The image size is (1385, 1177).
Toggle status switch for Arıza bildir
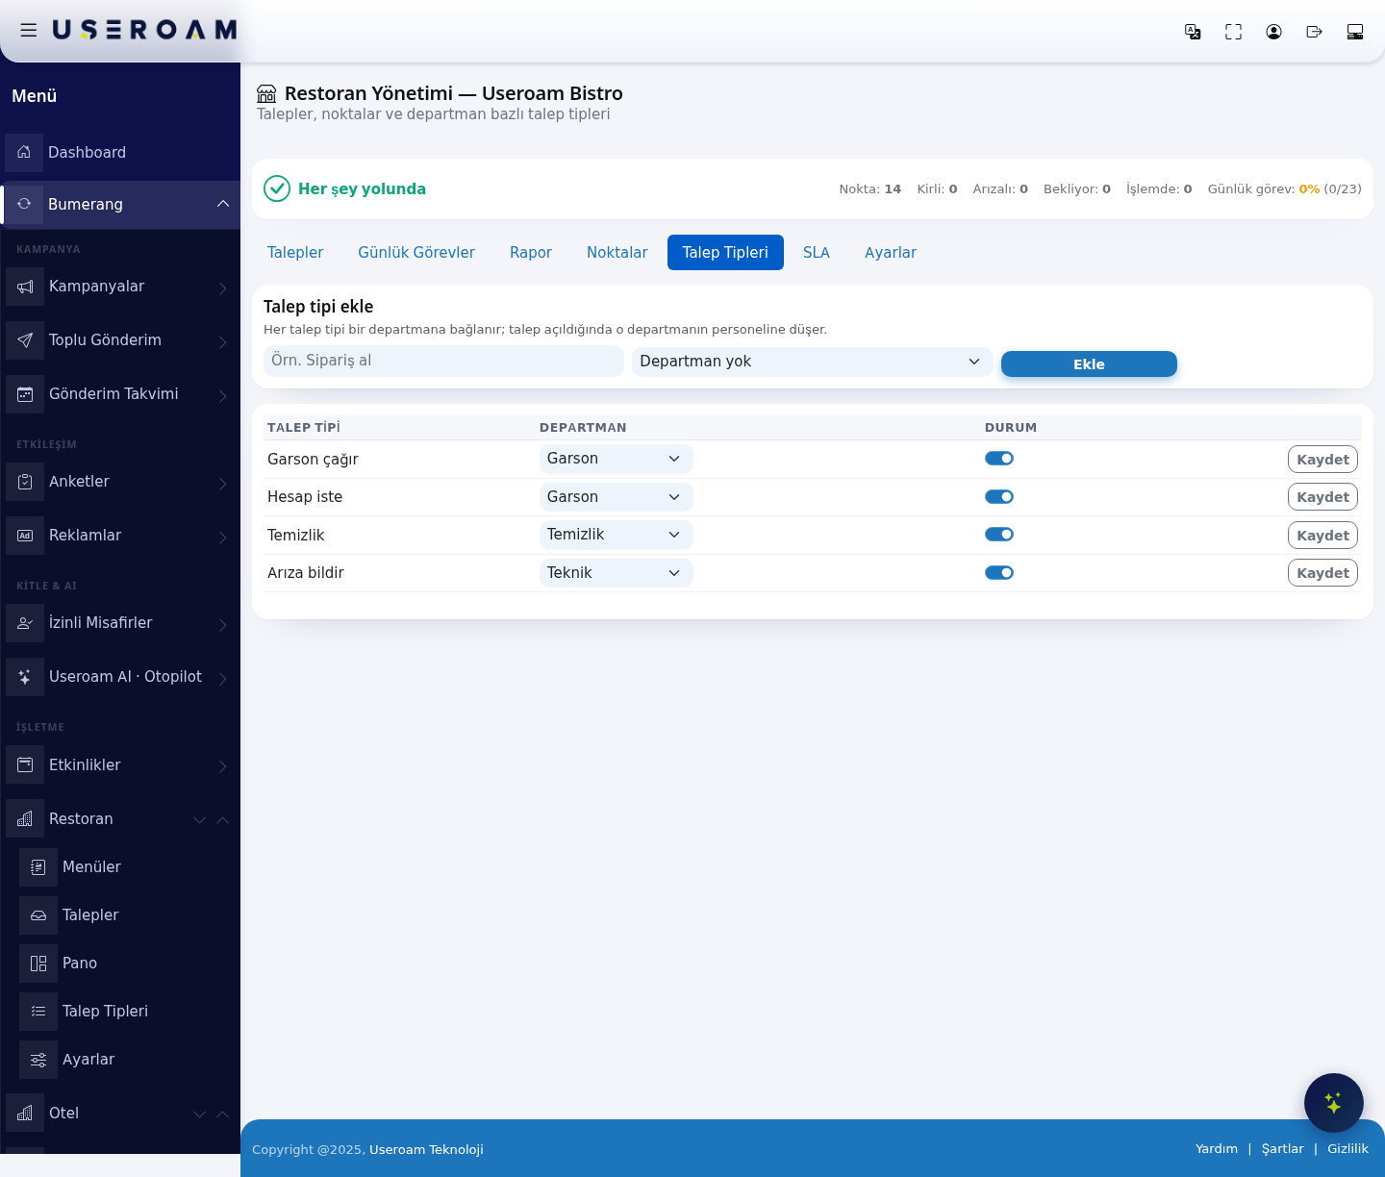pyautogui.click(x=999, y=573)
